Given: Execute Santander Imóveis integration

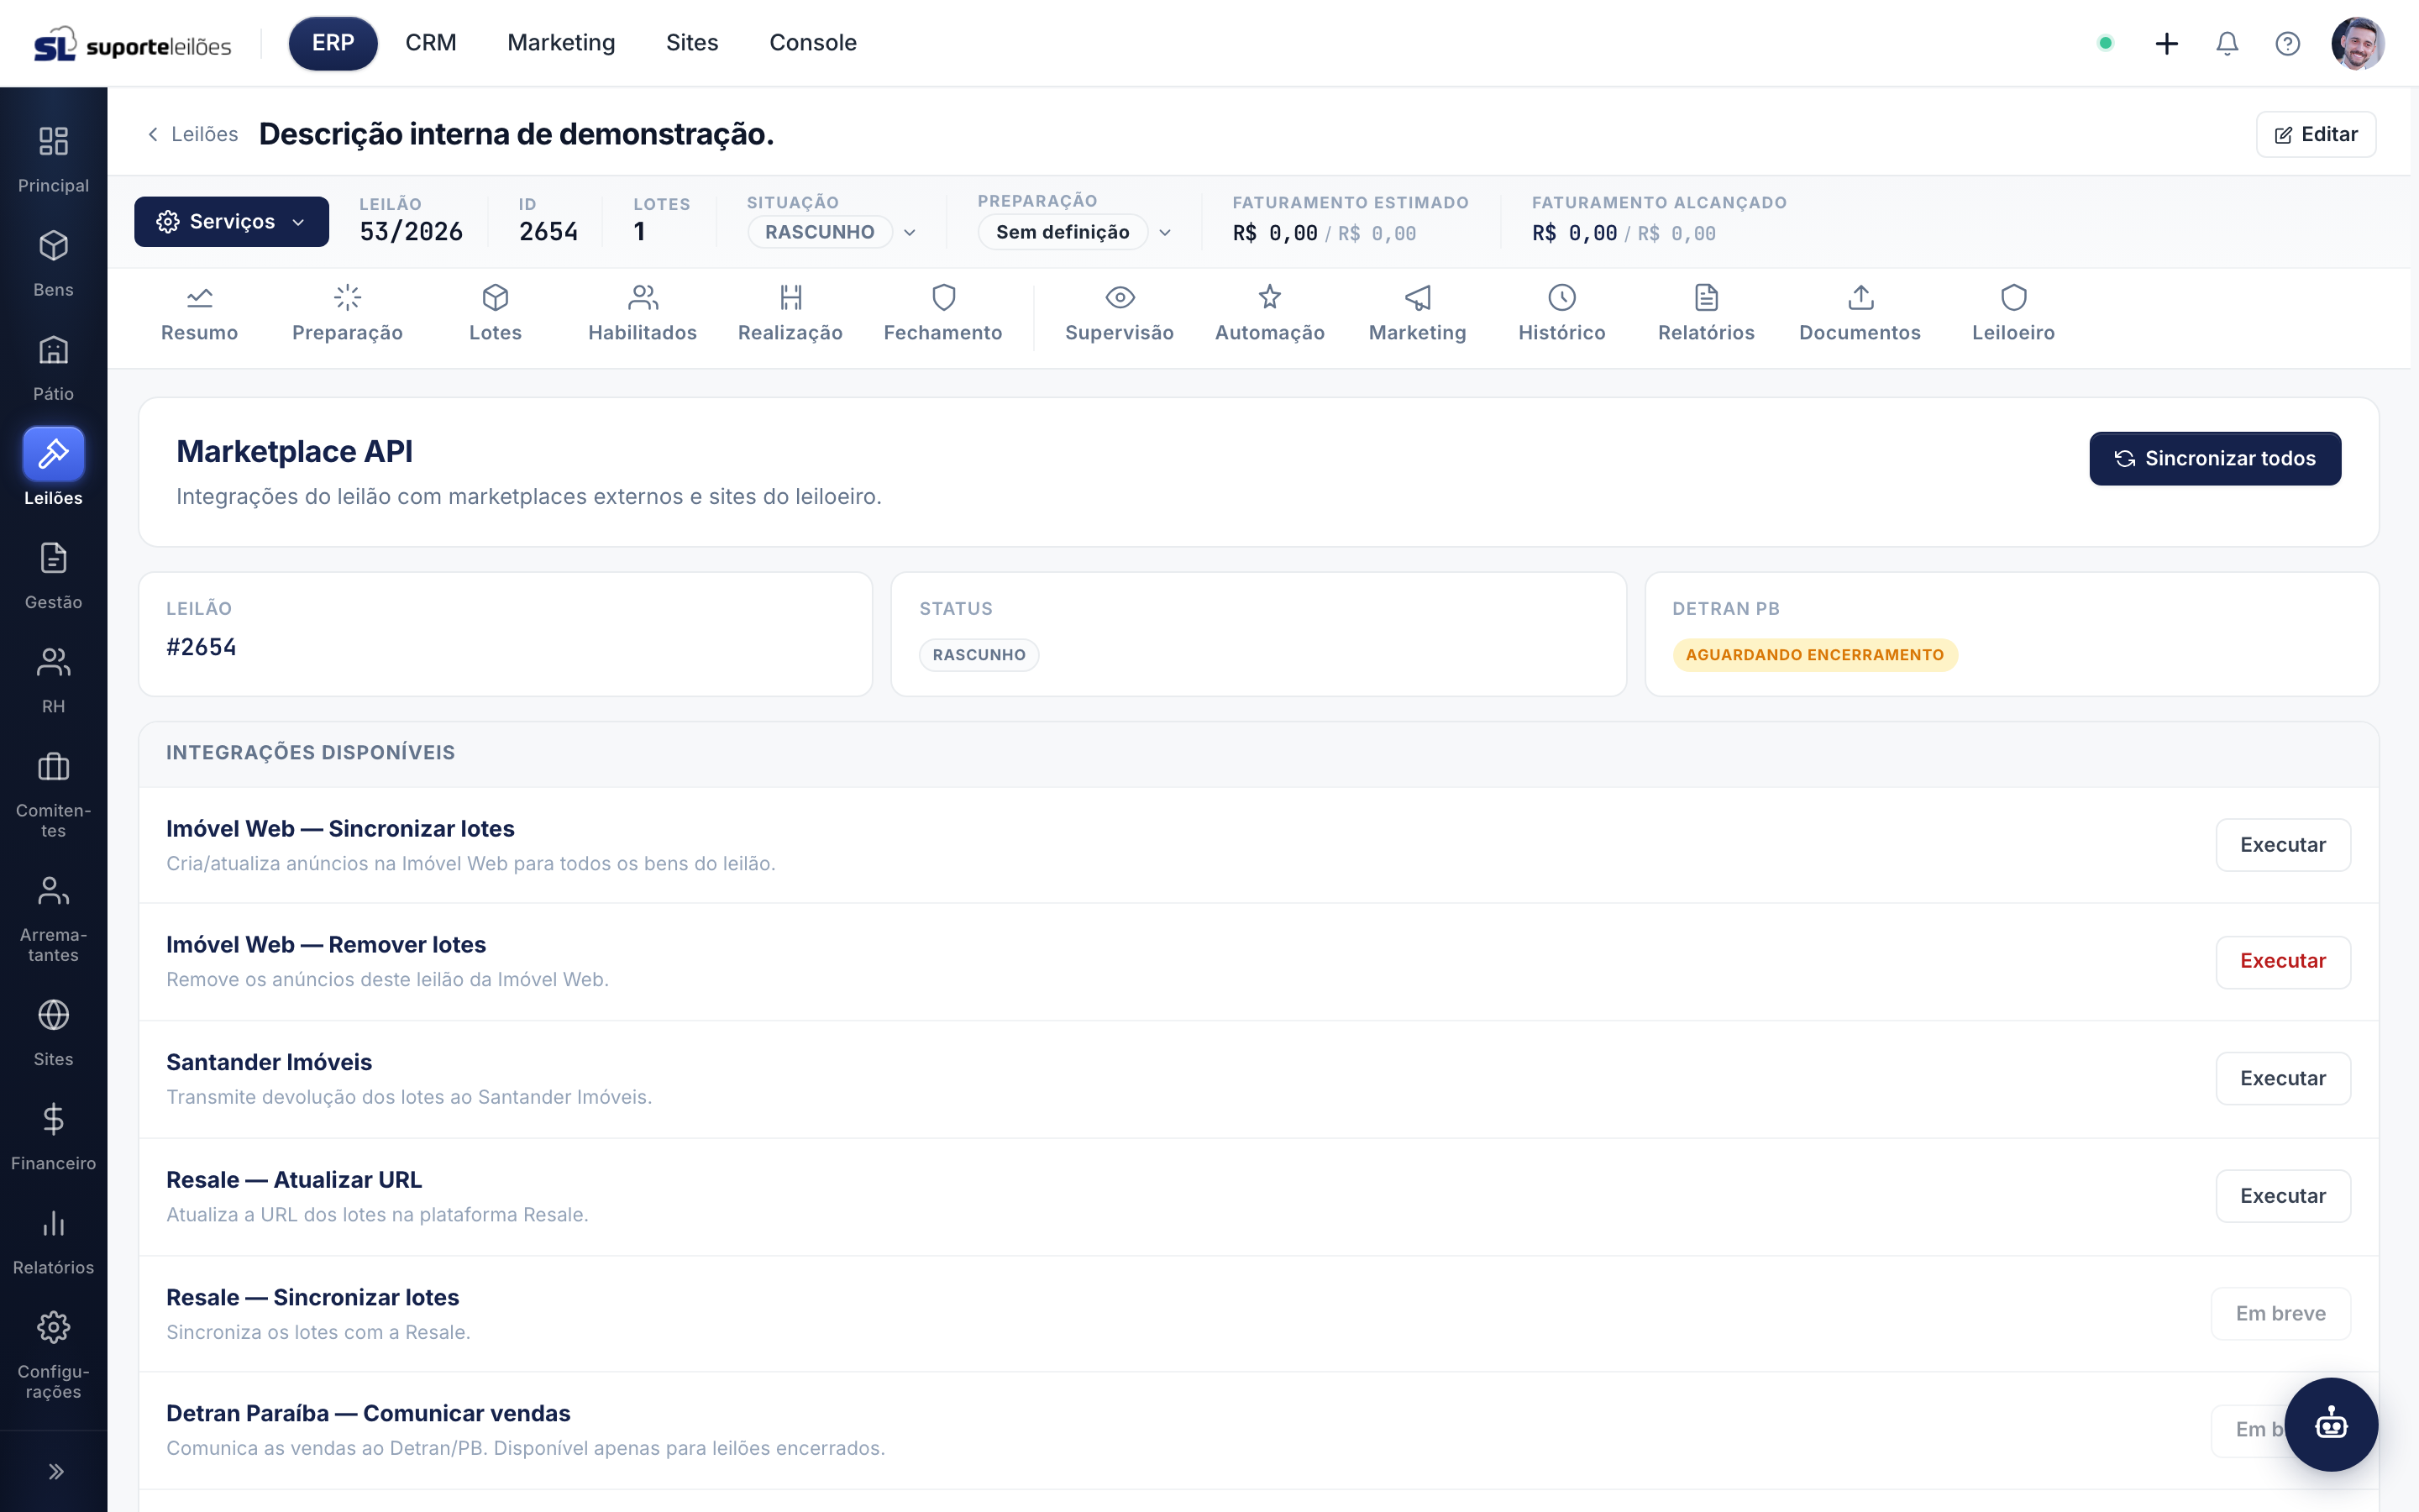Looking at the screenshot, I should [2282, 1078].
